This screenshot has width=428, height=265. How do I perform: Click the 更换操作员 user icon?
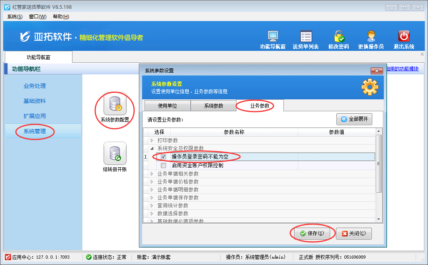tap(371, 37)
